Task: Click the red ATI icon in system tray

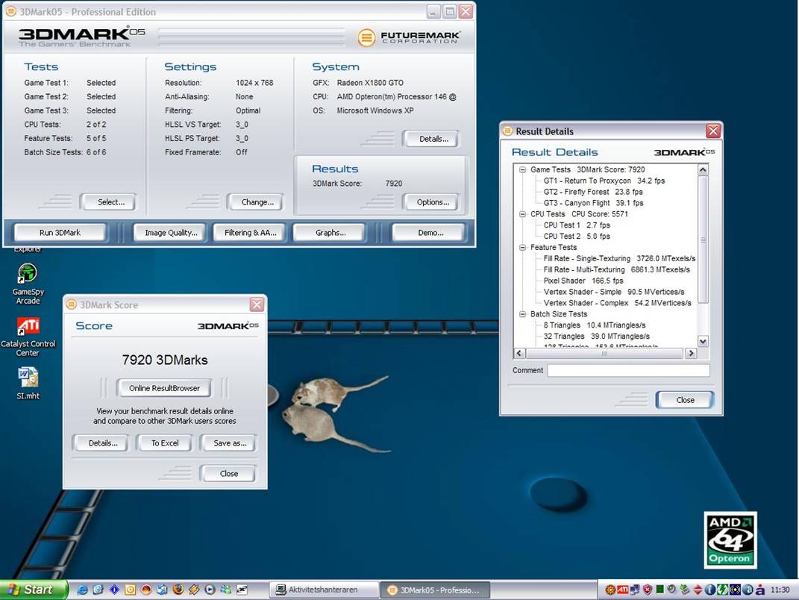Action: click(623, 590)
